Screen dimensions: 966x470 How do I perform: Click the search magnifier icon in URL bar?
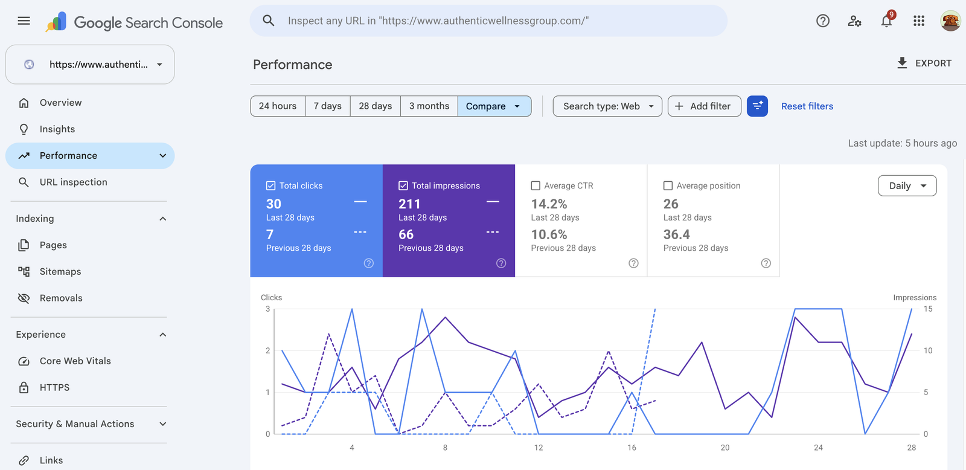point(269,21)
